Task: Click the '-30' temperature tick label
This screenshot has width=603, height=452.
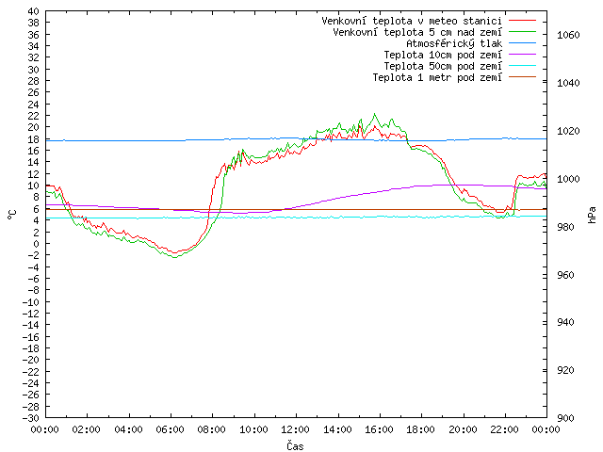Action: click(31, 418)
